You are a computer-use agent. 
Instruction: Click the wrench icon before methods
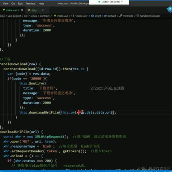click(121, 16)
